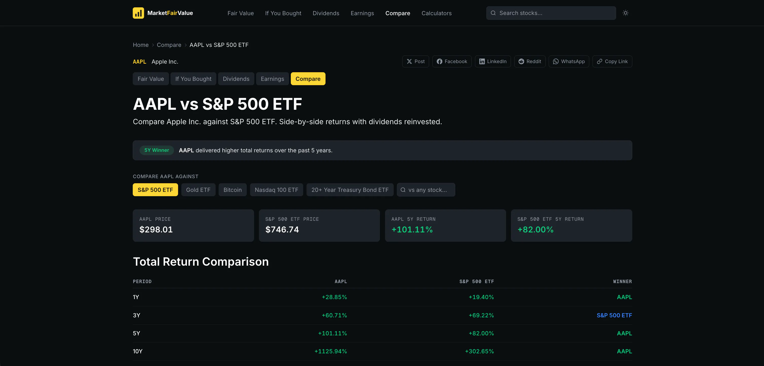Viewport: 764px width, 366px height.
Task: Click S&P 500 ETF 3Y return +69.22%
Action: [481, 316]
